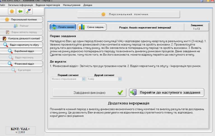Viewport: 215px width, 136px height.
Task: Click the orange asterisk toolbar icon
Action: (12, 11)
